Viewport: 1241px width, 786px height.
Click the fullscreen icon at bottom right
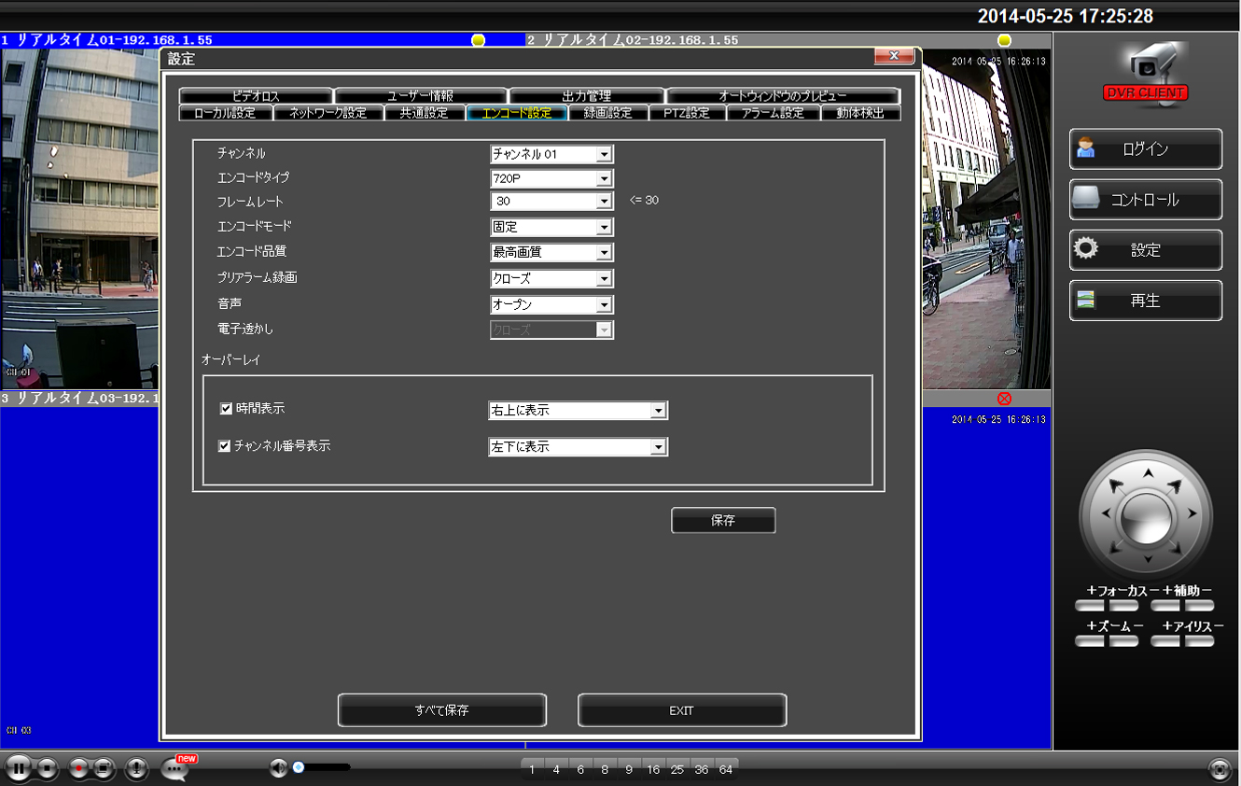tap(1220, 768)
